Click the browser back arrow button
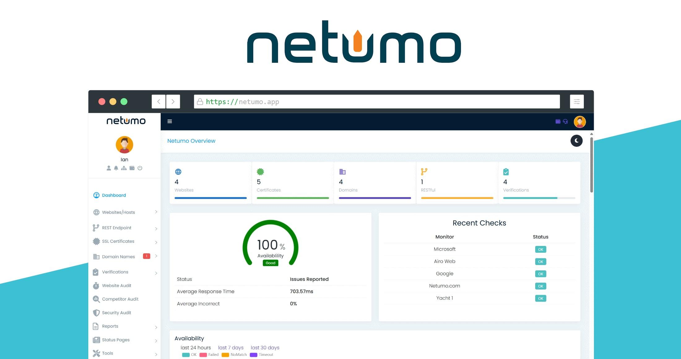The height and width of the screenshot is (359, 681). point(158,102)
